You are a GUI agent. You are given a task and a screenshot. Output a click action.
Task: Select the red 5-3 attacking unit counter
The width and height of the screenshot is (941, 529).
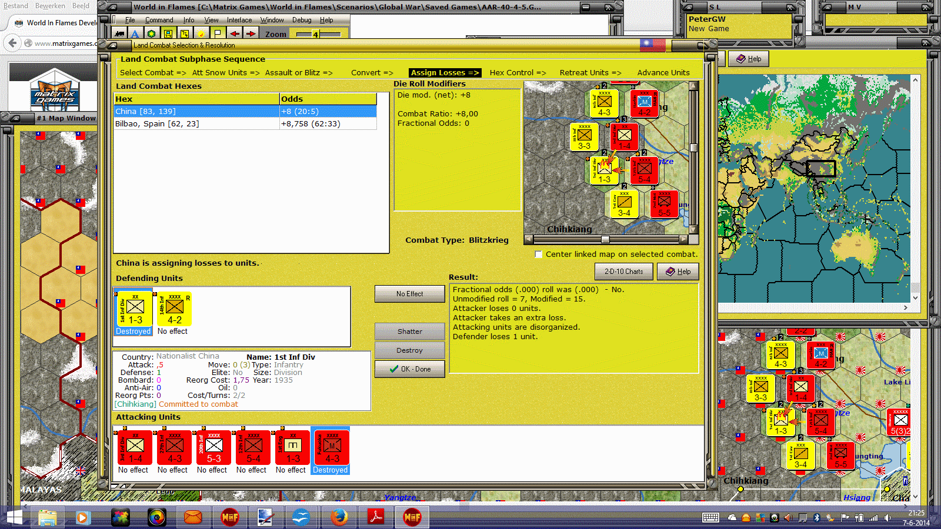pyautogui.click(x=213, y=447)
